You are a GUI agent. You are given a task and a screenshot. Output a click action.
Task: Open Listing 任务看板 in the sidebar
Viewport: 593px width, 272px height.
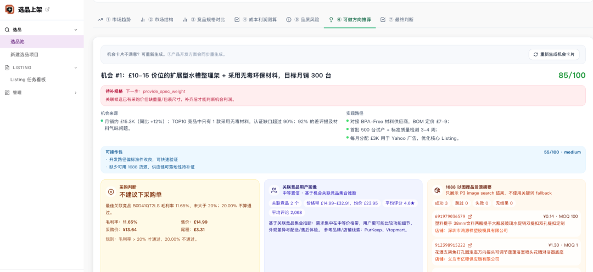click(x=42, y=80)
